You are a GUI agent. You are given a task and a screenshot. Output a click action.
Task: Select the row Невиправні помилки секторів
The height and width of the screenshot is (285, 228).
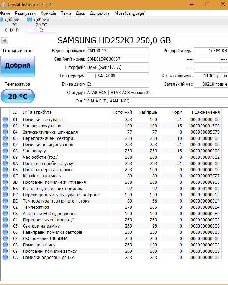pyautogui.click(x=111, y=232)
